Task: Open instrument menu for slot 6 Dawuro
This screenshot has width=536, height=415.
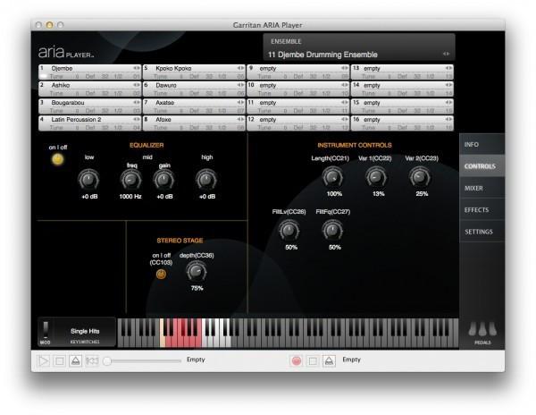Action: (240, 85)
